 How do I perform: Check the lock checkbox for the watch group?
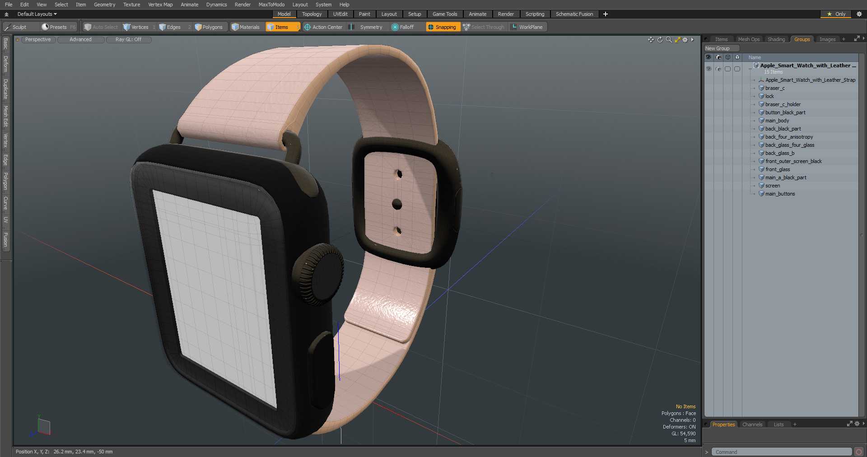(x=727, y=69)
